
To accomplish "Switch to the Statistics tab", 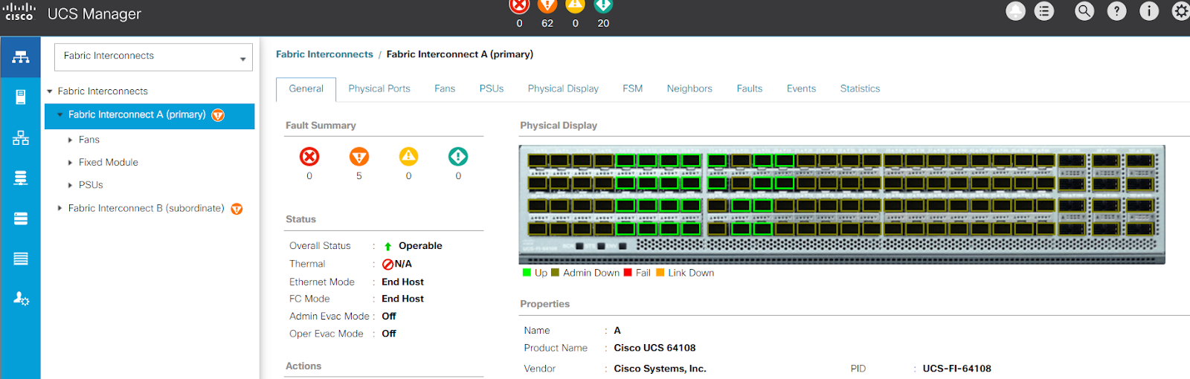I will pos(860,88).
